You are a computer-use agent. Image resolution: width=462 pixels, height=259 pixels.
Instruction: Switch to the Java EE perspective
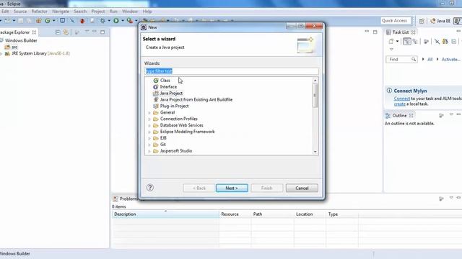[x=440, y=21]
